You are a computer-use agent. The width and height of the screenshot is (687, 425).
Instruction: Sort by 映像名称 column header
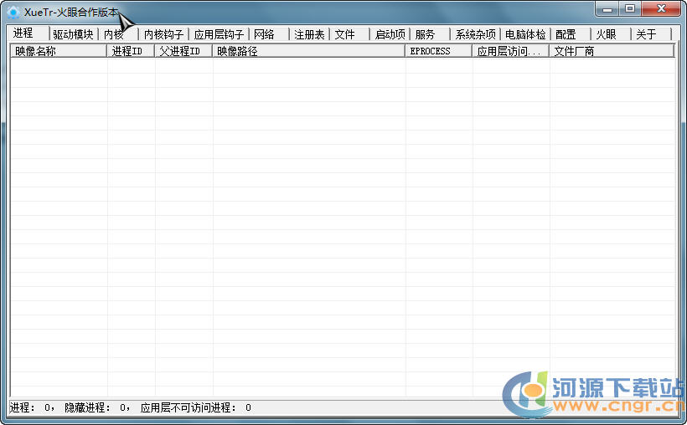(59, 51)
